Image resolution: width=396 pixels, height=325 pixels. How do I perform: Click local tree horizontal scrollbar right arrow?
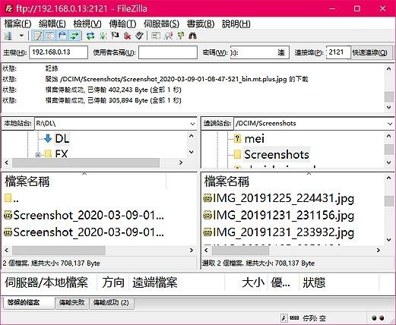pos(181,162)
